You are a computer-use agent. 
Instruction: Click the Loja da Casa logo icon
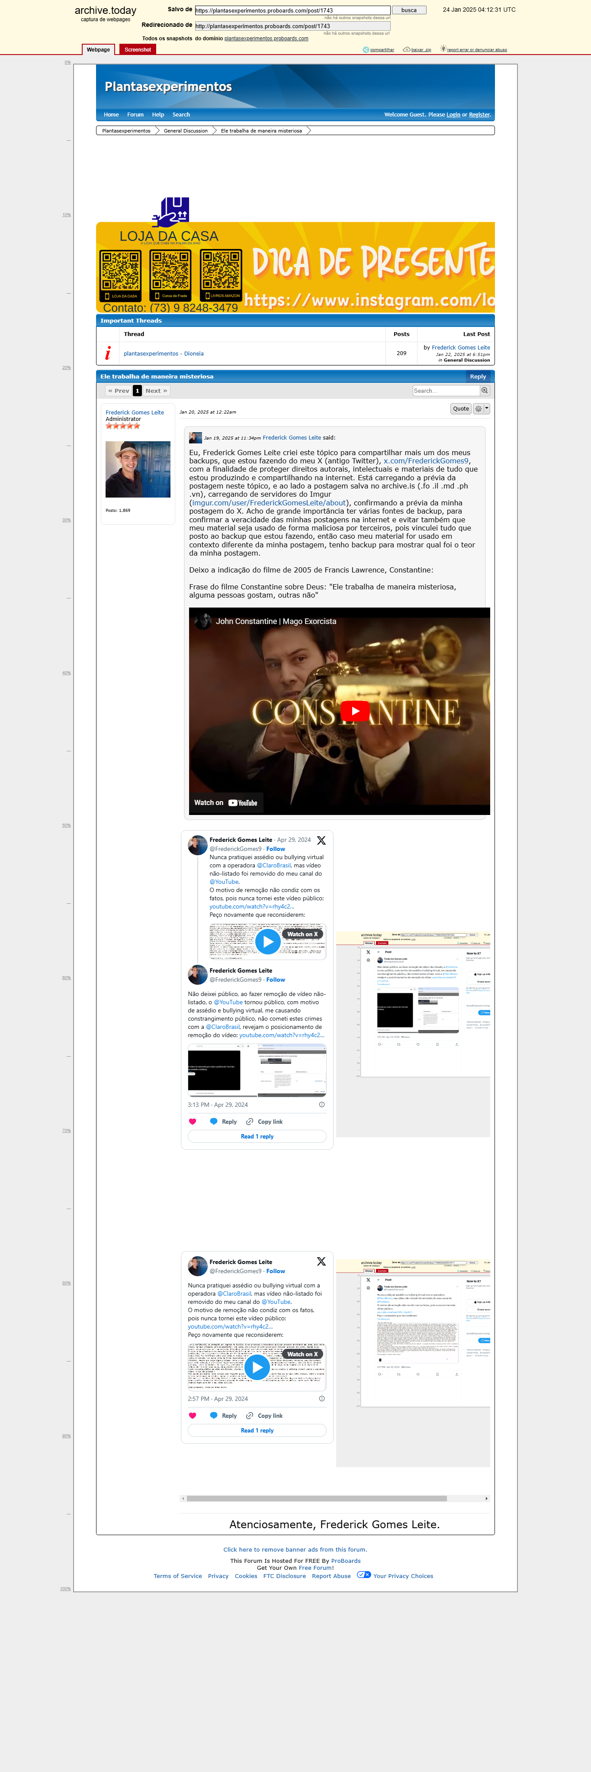coord(170,213)
